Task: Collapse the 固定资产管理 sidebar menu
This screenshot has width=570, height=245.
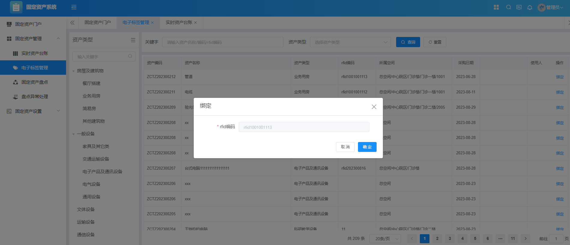Action: click(58, 38)
